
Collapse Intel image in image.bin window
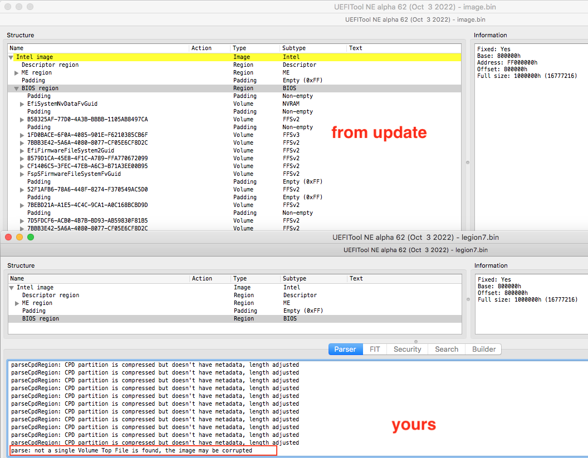[11, 57]
